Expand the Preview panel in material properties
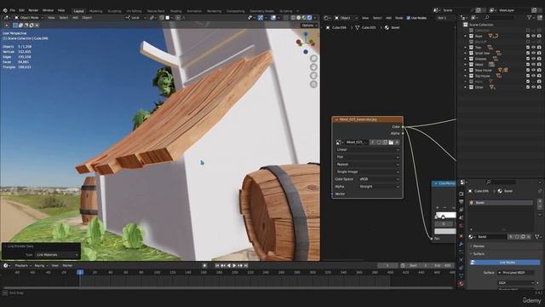The height and width of the screenshot is (307, 545). [x=479, y=246]
